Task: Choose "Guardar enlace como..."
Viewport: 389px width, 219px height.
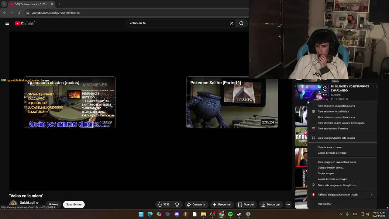Action: tap(342, 147)
